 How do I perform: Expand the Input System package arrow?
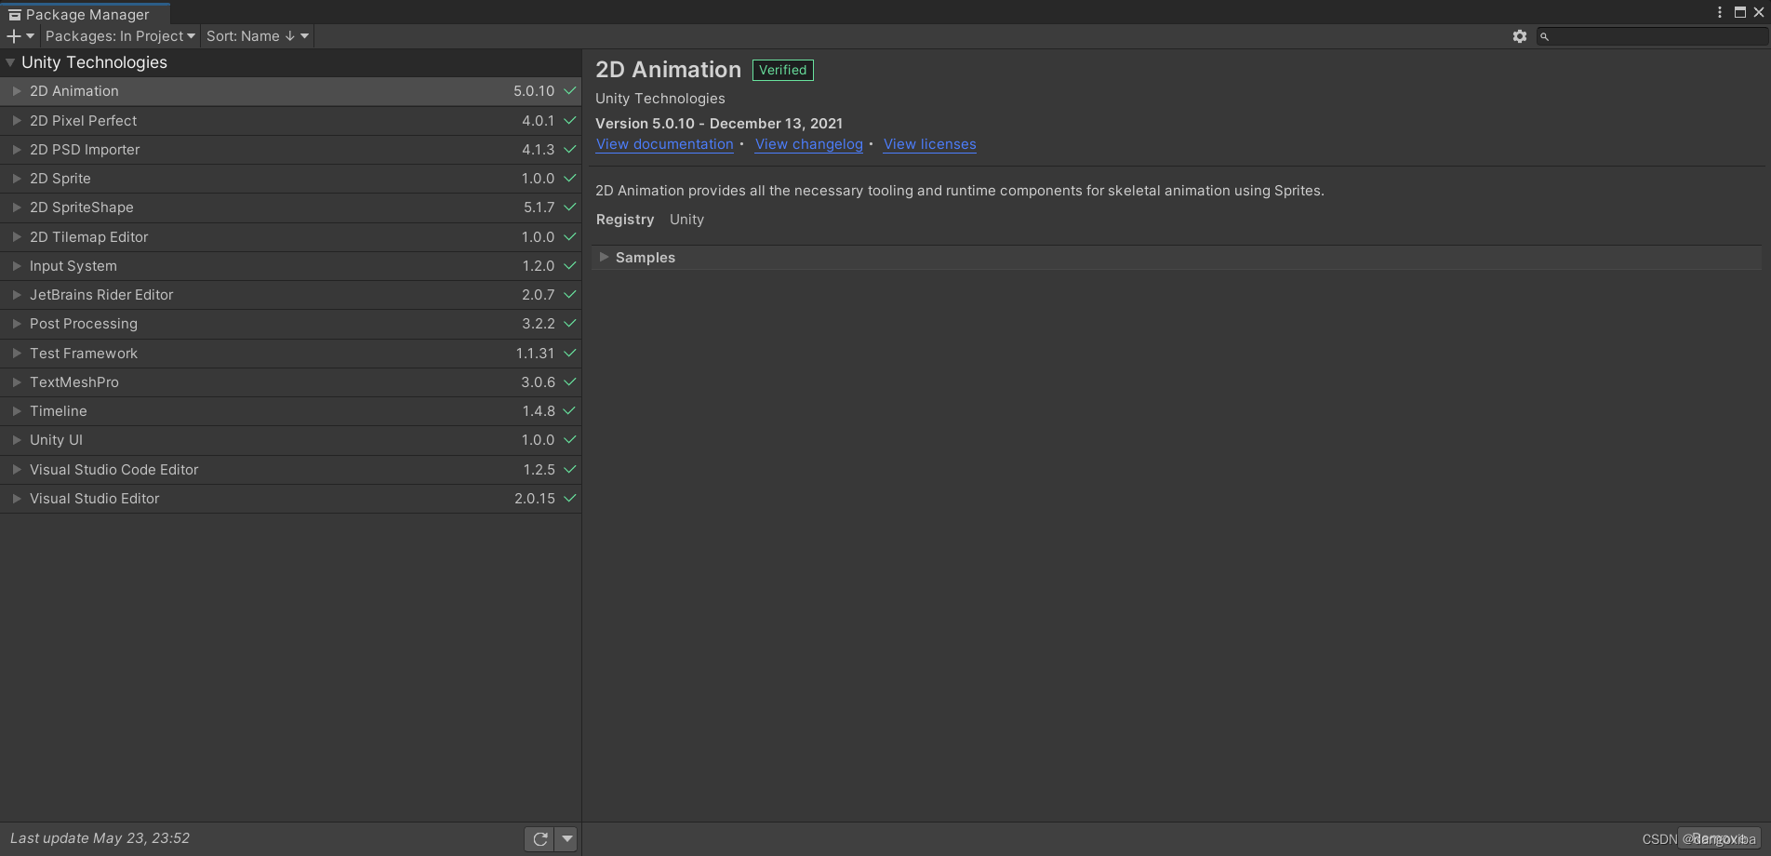(x=17, y=265)
